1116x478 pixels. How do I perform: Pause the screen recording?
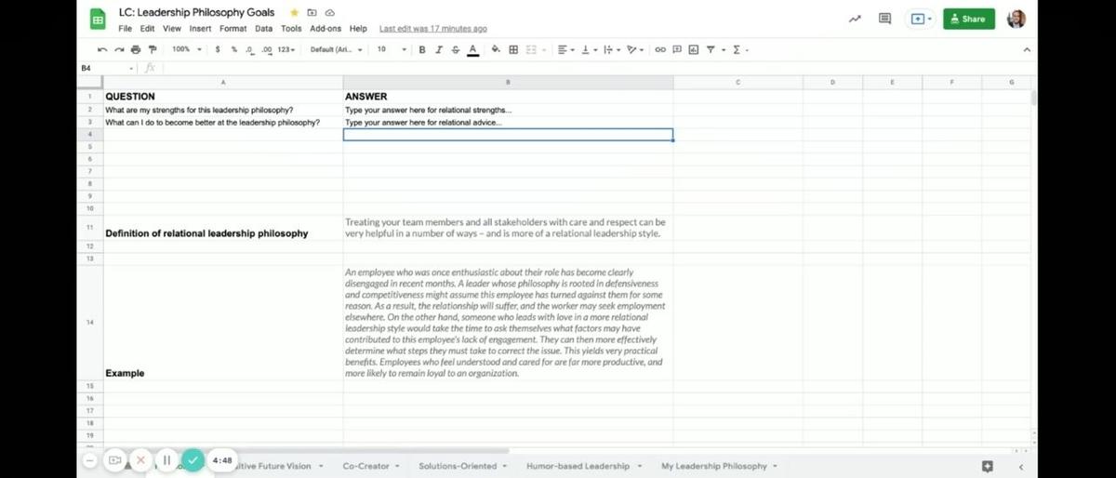[x=166, y=459]
